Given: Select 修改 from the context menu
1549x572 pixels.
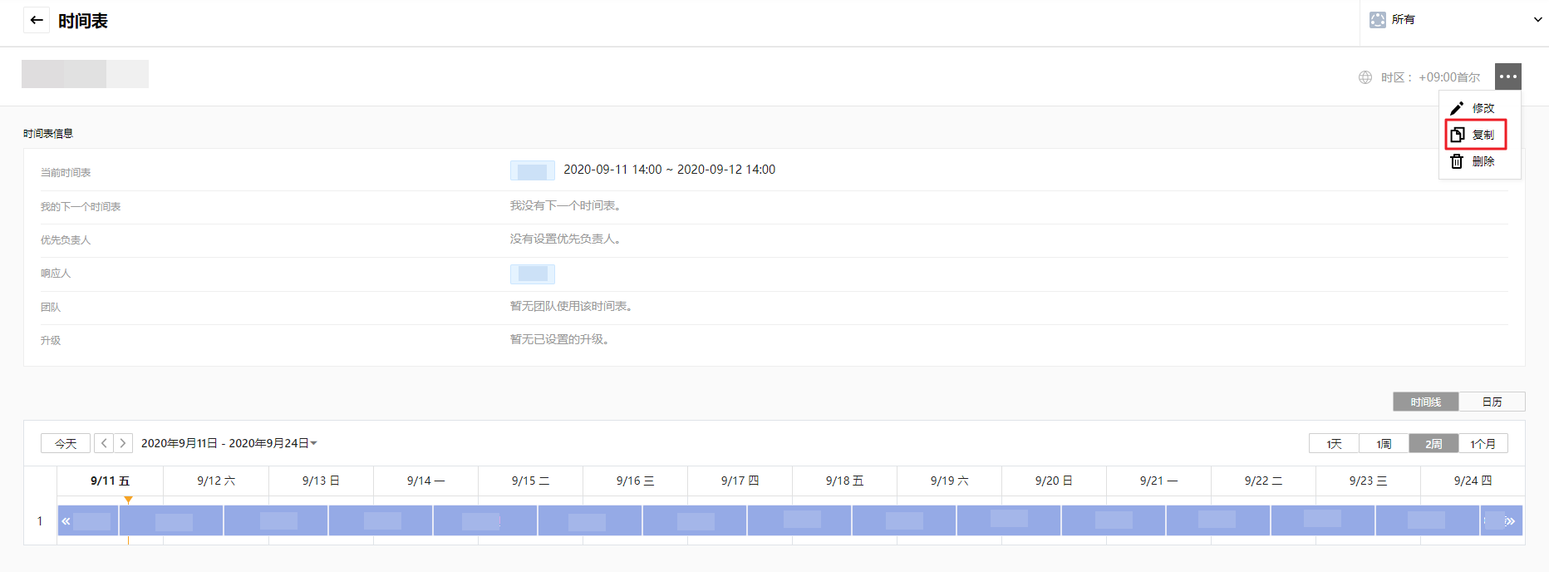Looking at the screenshot, I should pyautogui.click(x=1483, y=109).
